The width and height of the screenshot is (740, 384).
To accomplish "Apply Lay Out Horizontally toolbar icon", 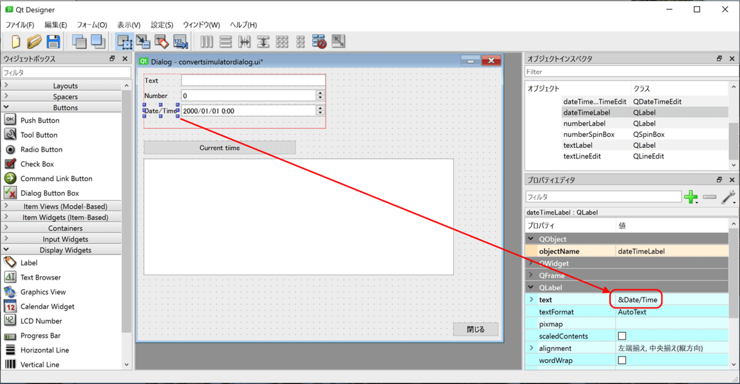I will [207, 42].
